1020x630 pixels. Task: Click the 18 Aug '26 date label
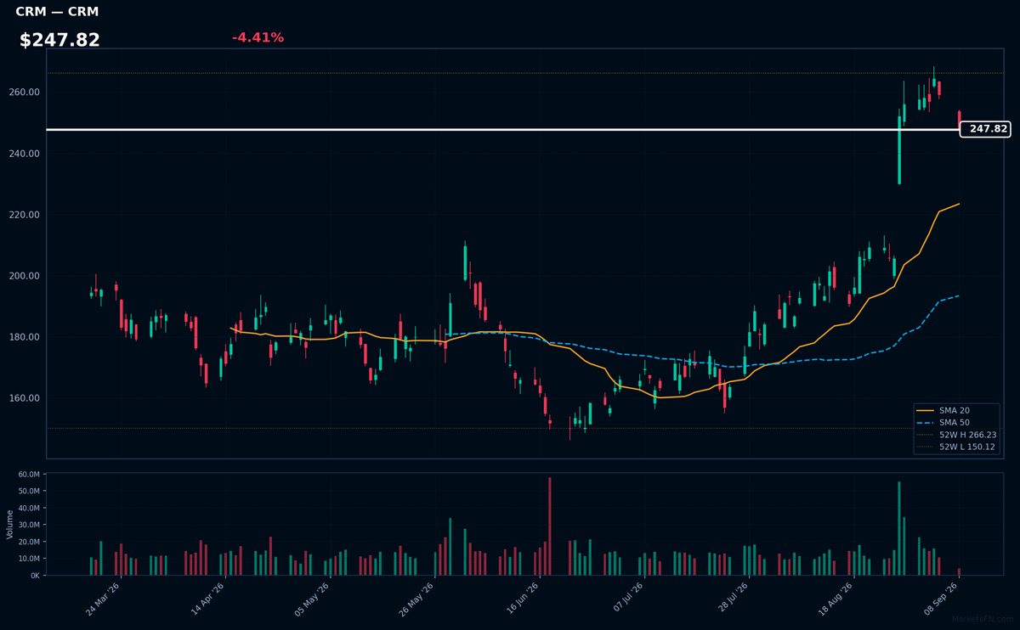(x=836, y=599)
